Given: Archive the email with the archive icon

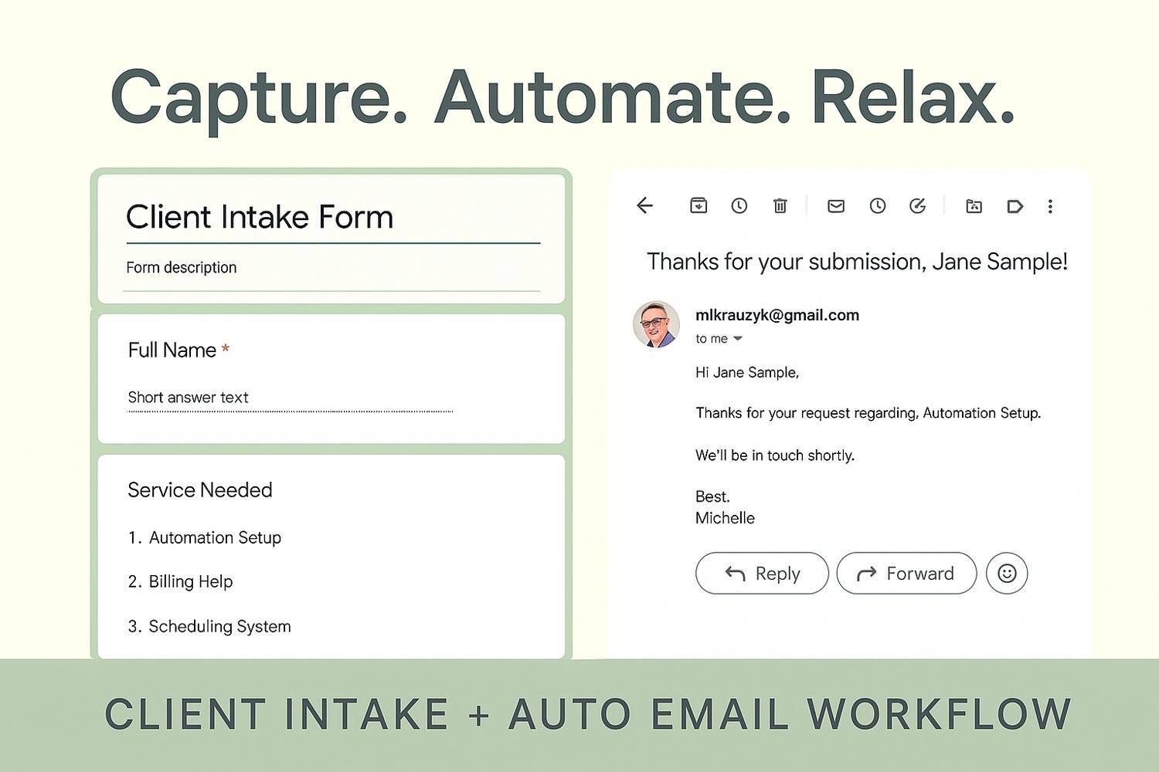Looking at the screenshot, I should pyautogui.click(x=698, y=205).
